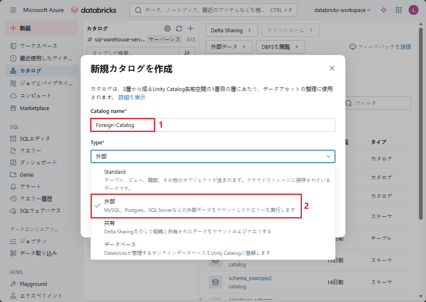Click the Catalog name input field
Viewport: 426px width, 302px height.
point(244,125)
